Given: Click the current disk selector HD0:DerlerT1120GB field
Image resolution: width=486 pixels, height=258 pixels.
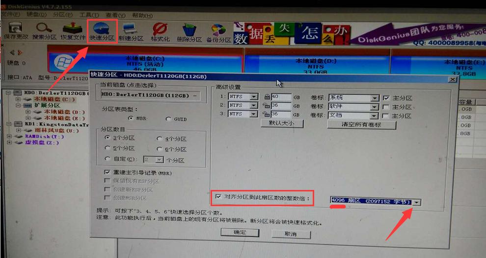Looking at the screenshot, I should point(150,95).
